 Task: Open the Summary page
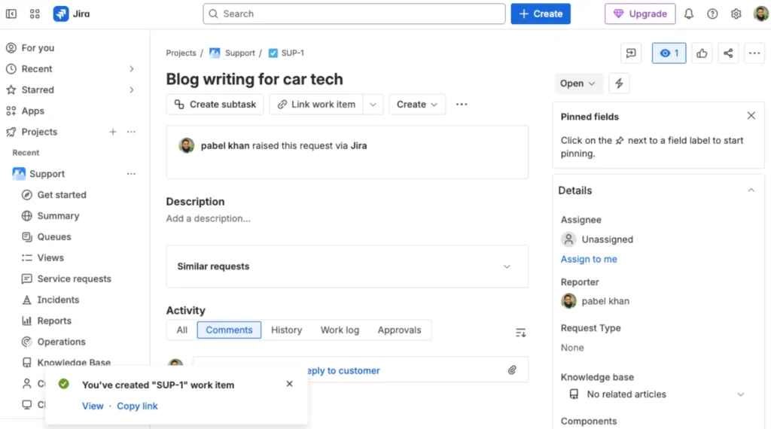tap(58, 216)
